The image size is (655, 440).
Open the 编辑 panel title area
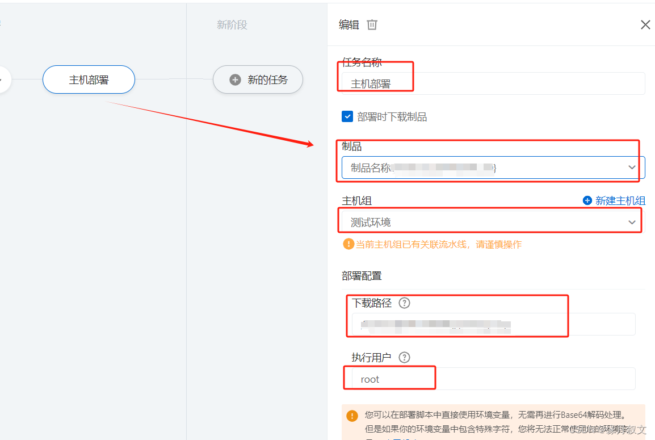tap(349, 24)
